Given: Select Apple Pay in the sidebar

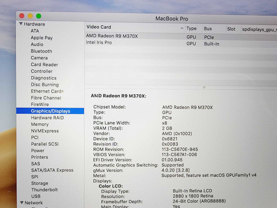Looking at the screenshot, I should click(x=42, y=38).
